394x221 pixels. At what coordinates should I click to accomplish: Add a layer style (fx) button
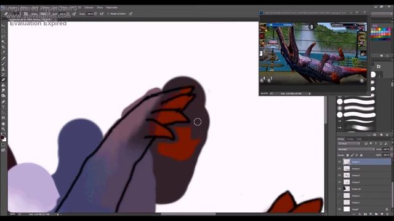(x=360, y=214)
